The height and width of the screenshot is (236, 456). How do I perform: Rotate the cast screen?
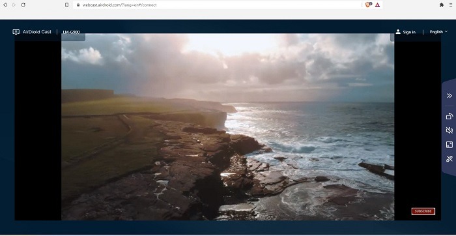pos(449,117)
